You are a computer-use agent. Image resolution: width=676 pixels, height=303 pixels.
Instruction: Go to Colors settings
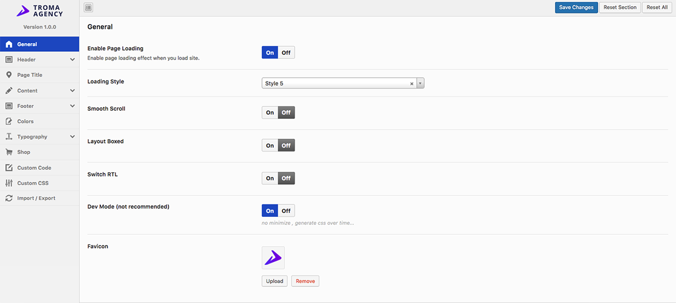[x=39, y=121]
